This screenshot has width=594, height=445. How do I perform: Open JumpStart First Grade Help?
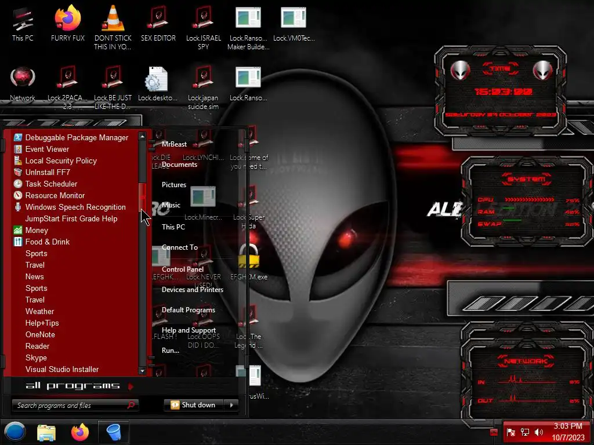71,218
